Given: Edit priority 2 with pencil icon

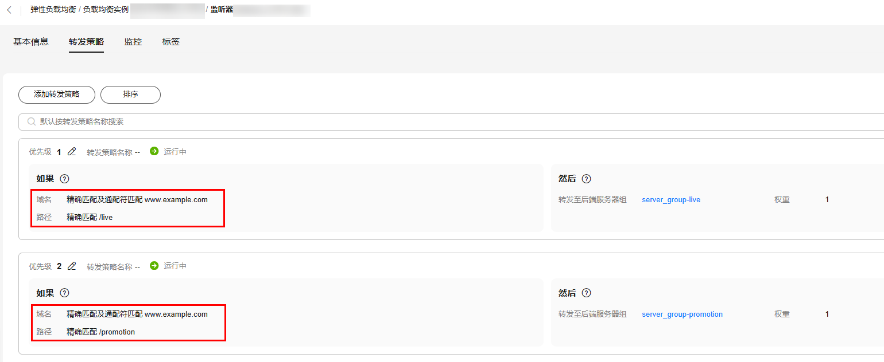Looking at the screenshot, I should pos(72,266).
